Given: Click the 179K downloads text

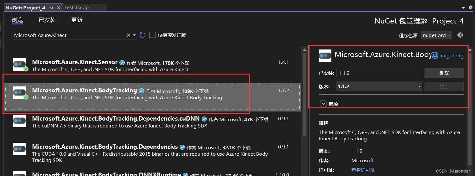Looking at the screenshot, I should [176, 63].
